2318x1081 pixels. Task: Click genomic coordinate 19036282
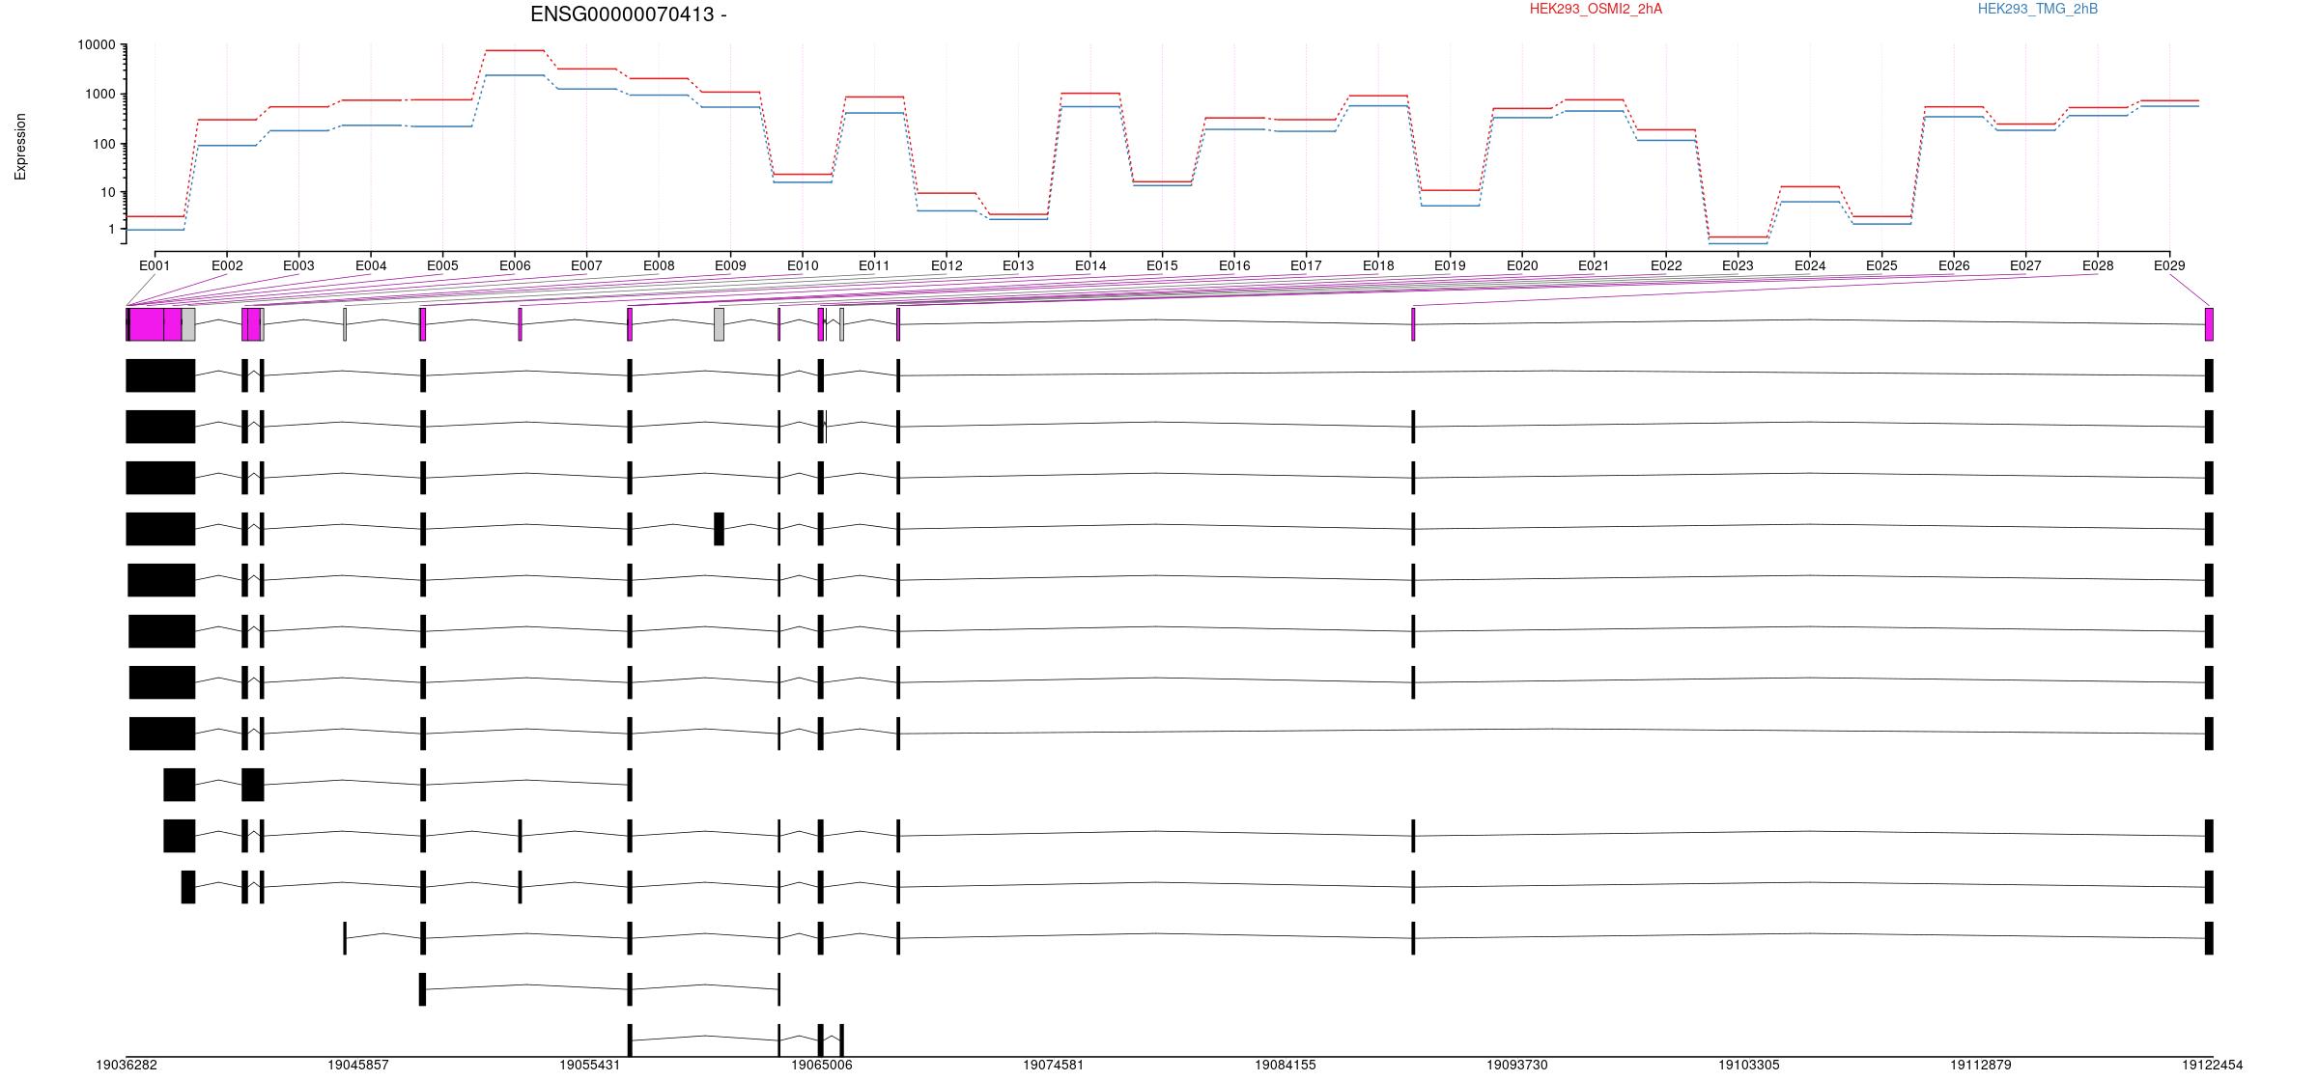(127, 1066)
